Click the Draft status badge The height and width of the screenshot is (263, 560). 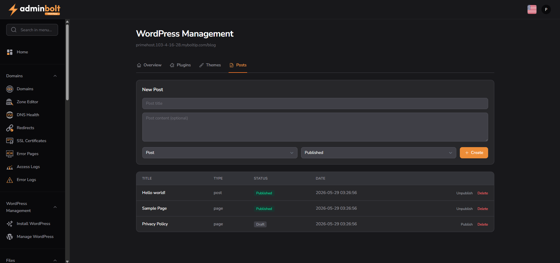[x=260, y=224]
